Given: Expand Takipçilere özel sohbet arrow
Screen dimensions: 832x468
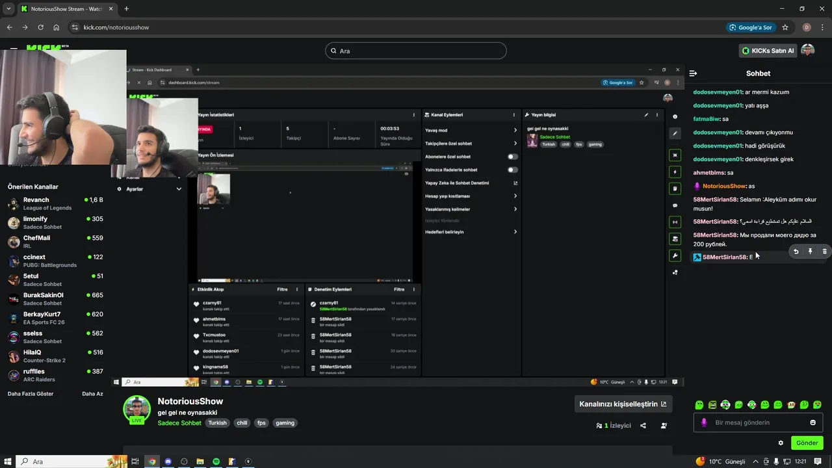Looking at the screenshot, I should click(515, 143).
